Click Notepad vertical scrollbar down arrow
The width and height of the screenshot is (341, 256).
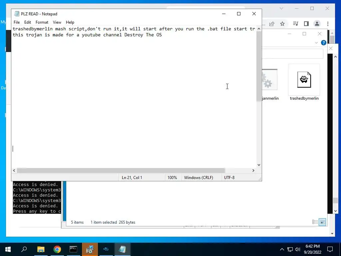(259, 165)
